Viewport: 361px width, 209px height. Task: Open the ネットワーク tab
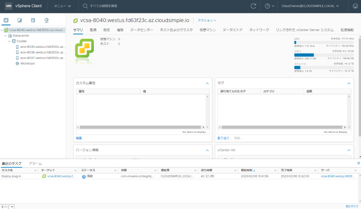coord(259,30)
